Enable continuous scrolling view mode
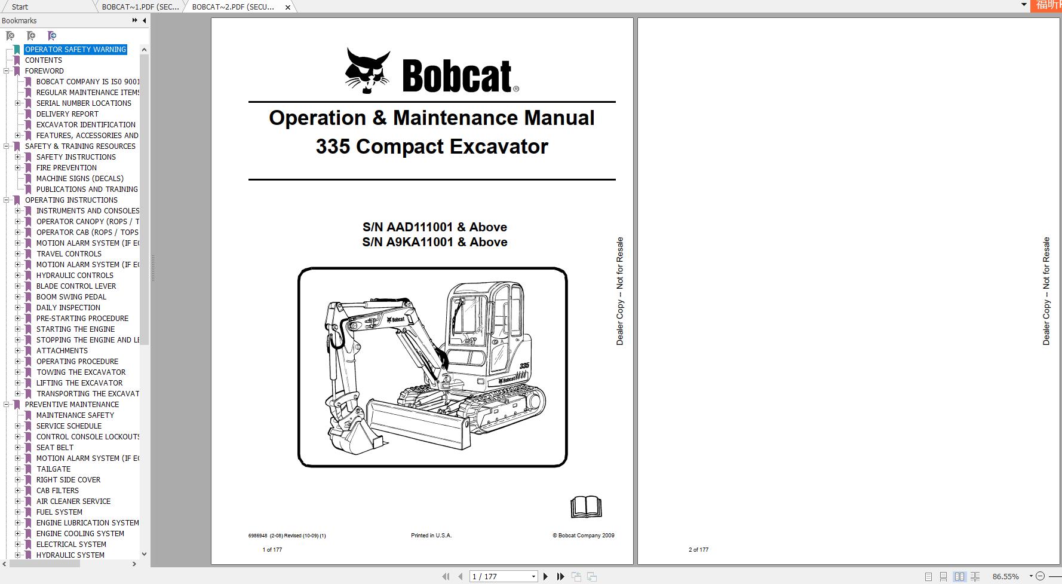The height and width of the screenshot is (584, 1062). click(x=944, y=576)
